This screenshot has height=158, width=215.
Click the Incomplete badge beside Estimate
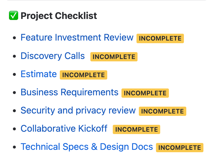tap(84, 75)
